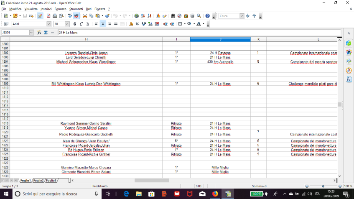Image resolution: width=354 pixels, height=199 pixels.
Task: Open Firefox from taskbar
Action: click(x=215, y=194)
